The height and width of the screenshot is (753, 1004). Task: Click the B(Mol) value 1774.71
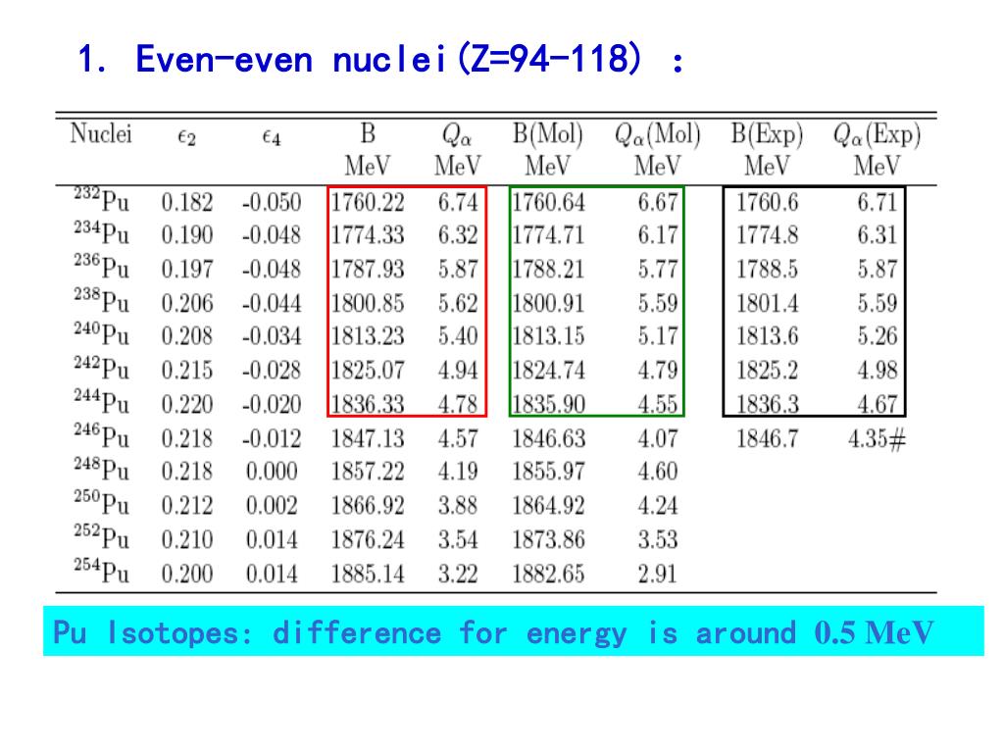click(548, 235)
